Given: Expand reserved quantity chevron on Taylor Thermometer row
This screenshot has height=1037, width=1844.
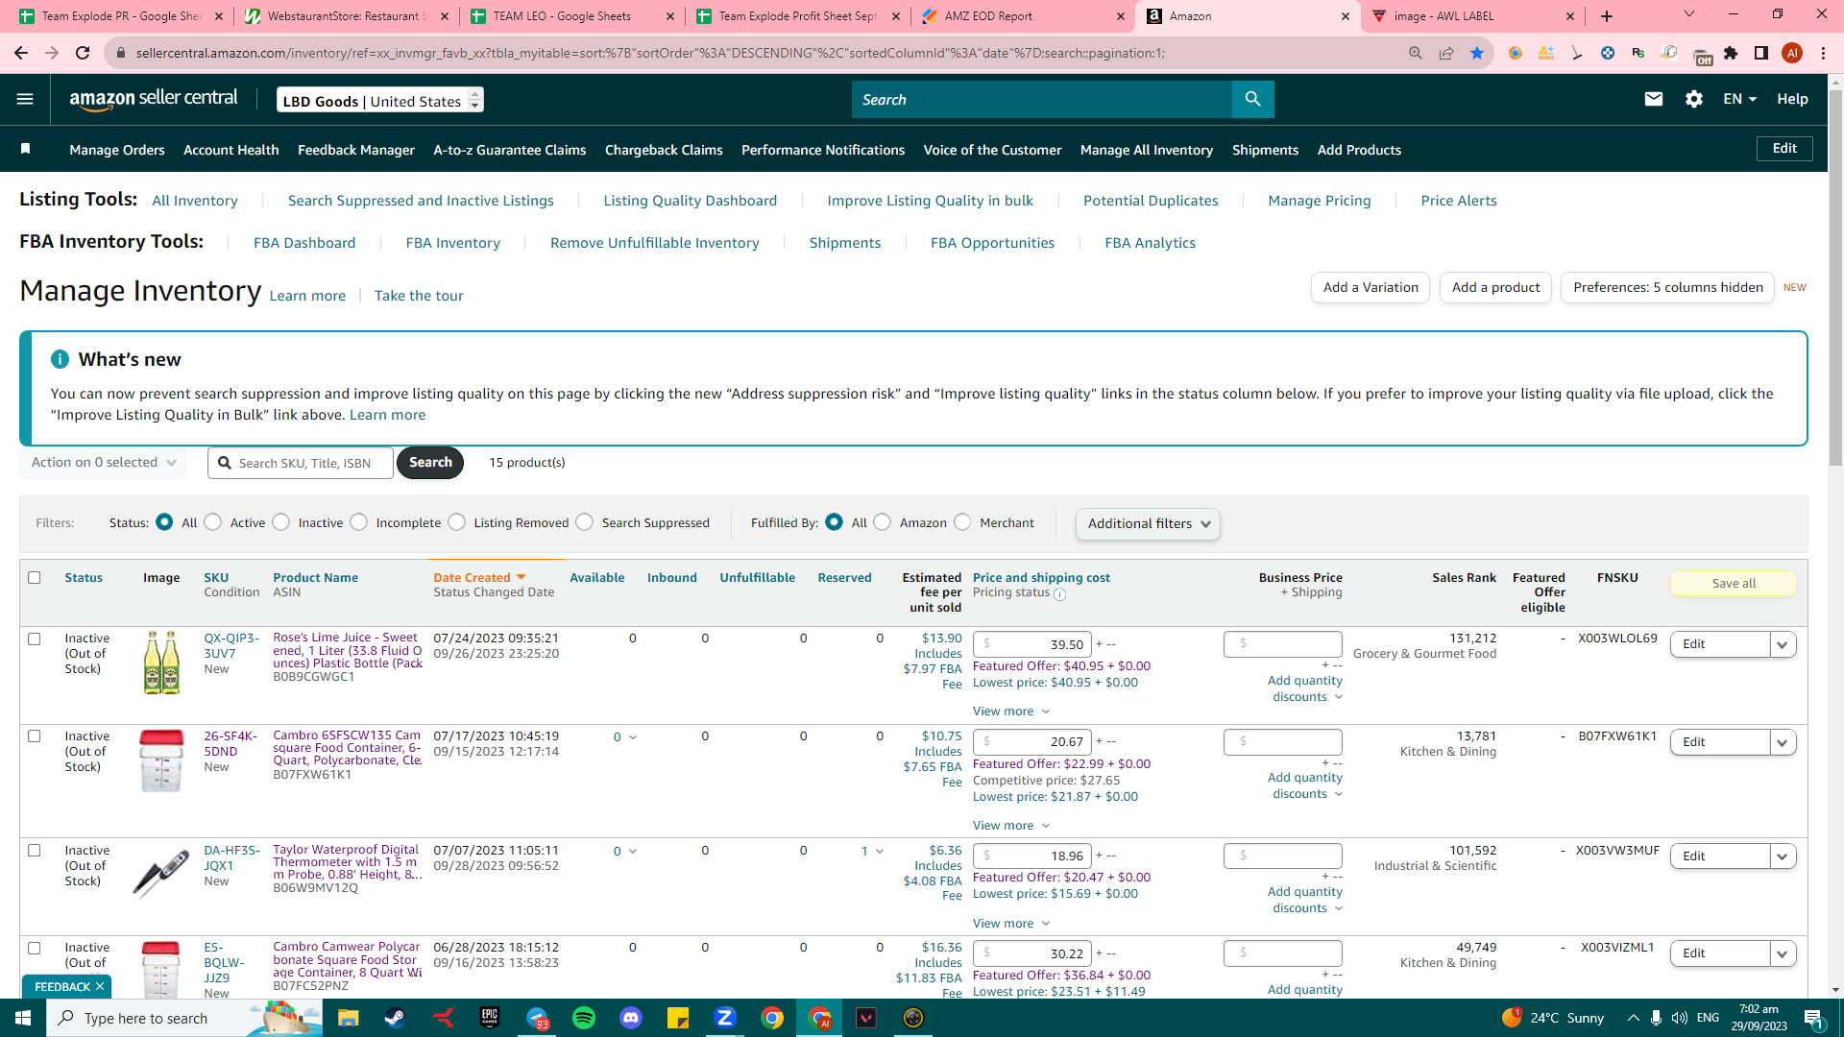Looking at the screenshot, I should pyautogui.click(x=880, y=852).
